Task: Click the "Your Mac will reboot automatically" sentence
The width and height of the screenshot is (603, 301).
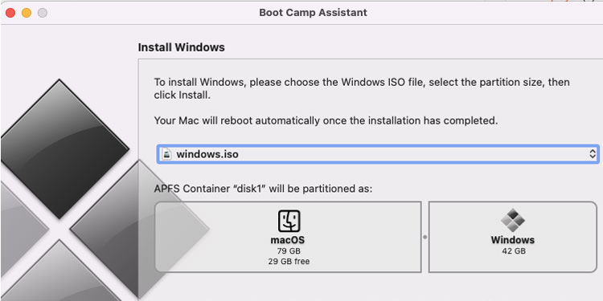Action: (x=326, y=120)
